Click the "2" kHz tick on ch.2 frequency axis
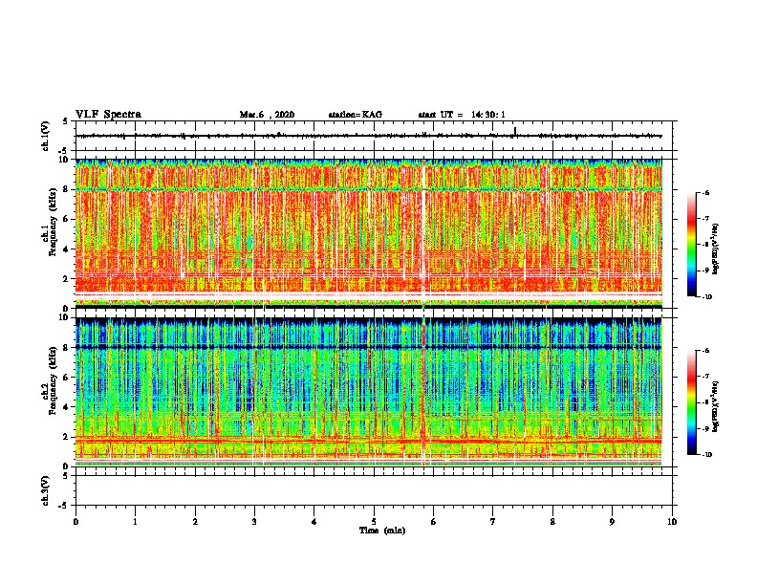This screenshot has width=757, height=585. pyautogui.click(x=66, y=437)
